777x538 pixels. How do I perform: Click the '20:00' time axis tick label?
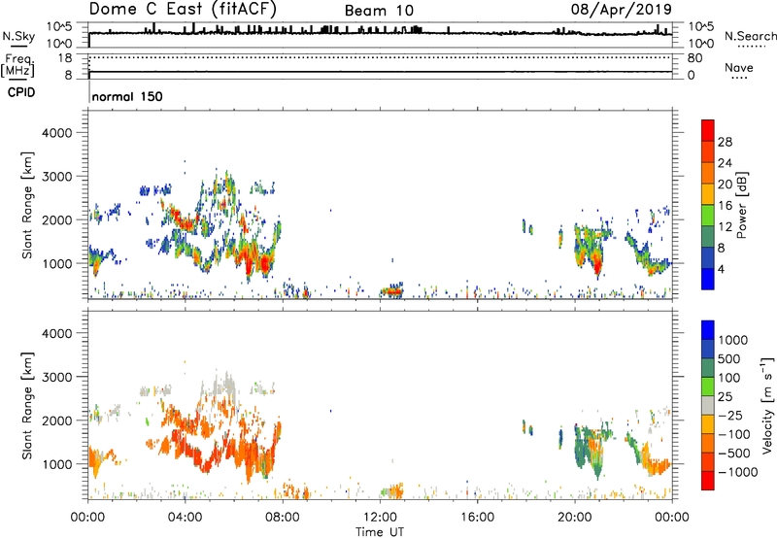tap(574, 518)
